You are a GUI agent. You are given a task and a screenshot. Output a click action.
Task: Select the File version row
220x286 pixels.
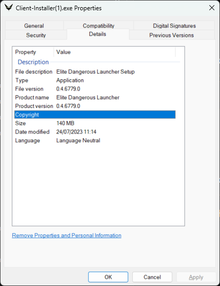95,89
